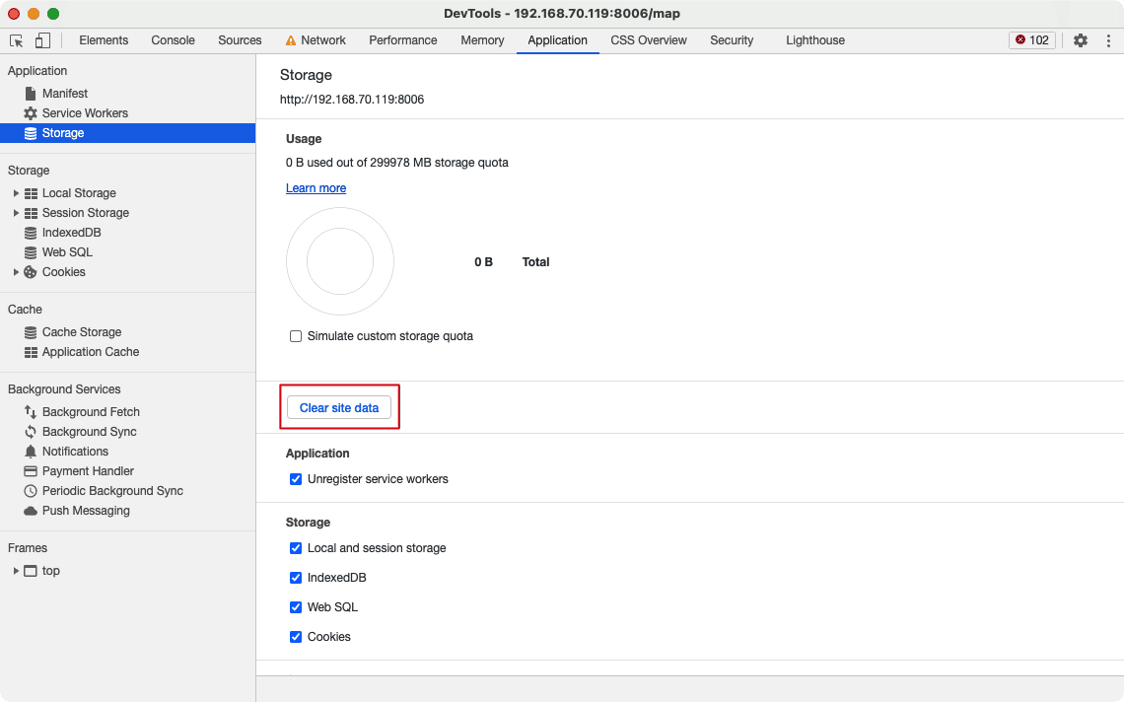Open the three-dot customize menu
This screenshot has height=702, width=1124.
pos(1108,40)
